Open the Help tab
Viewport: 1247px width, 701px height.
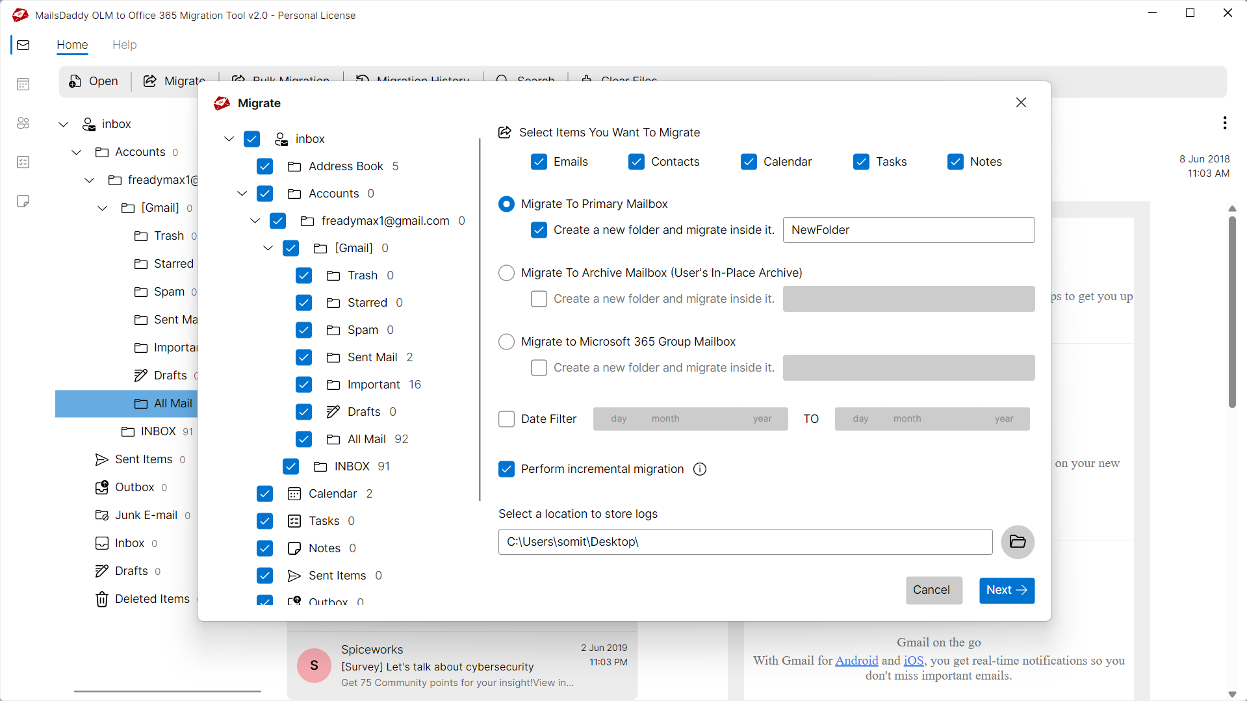pos(124,45)
